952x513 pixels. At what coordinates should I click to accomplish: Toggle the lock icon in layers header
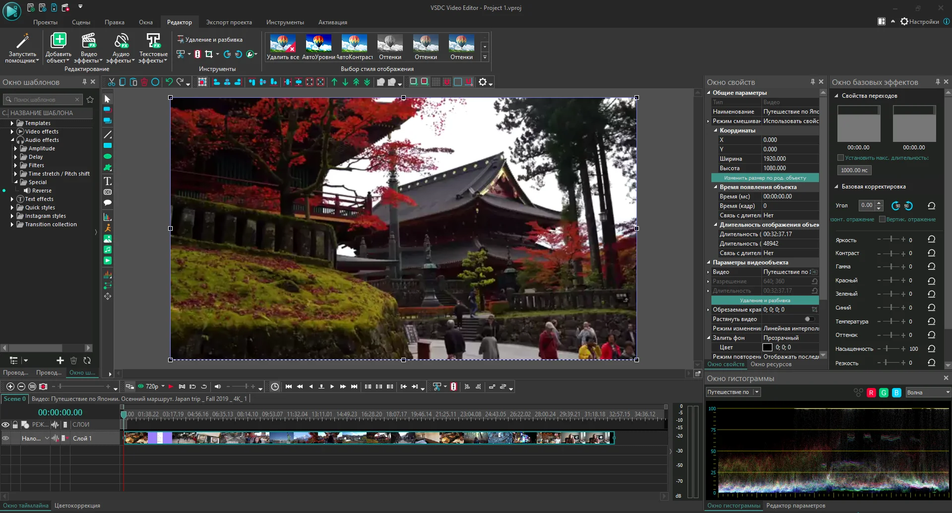tap(15, 425)
